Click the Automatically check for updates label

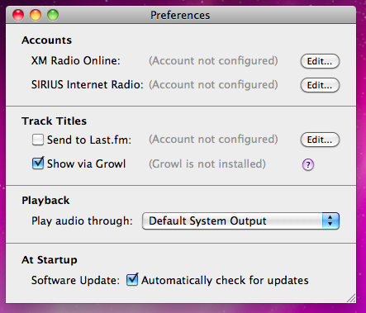225,280
